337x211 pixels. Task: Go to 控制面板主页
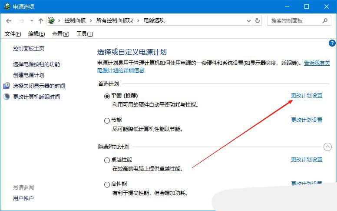[x=29, y=49]
